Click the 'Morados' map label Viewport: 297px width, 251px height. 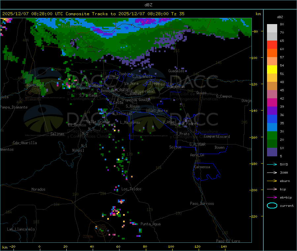(x=39, y=189)
